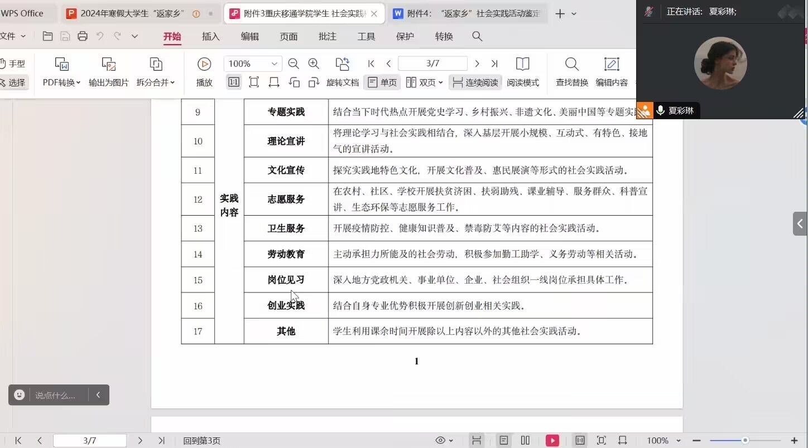Click the 说点什么 chat input box
This screenshot has height=448, width=808.
point(55,395)
